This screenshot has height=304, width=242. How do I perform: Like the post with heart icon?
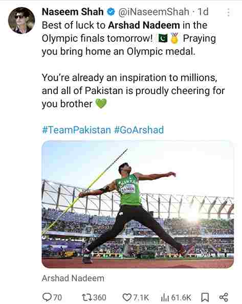coord(127,297)
